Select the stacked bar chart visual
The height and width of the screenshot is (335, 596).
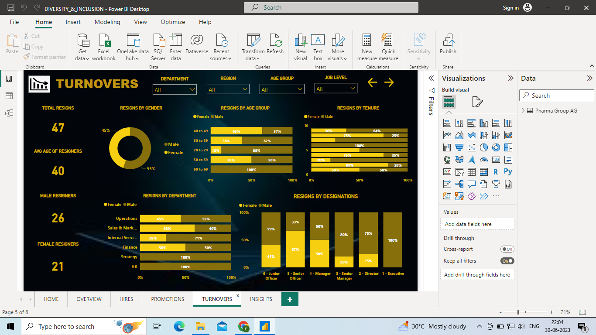447,123
